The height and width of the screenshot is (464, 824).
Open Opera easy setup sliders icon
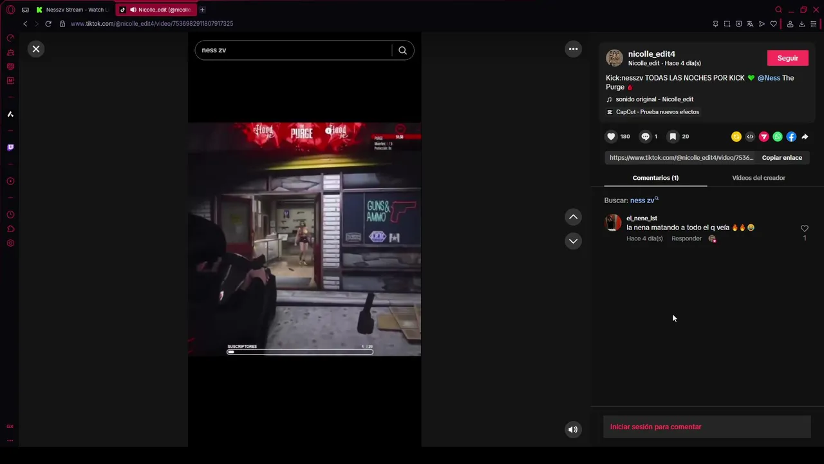pyautogui.click(x=813, y=24)
